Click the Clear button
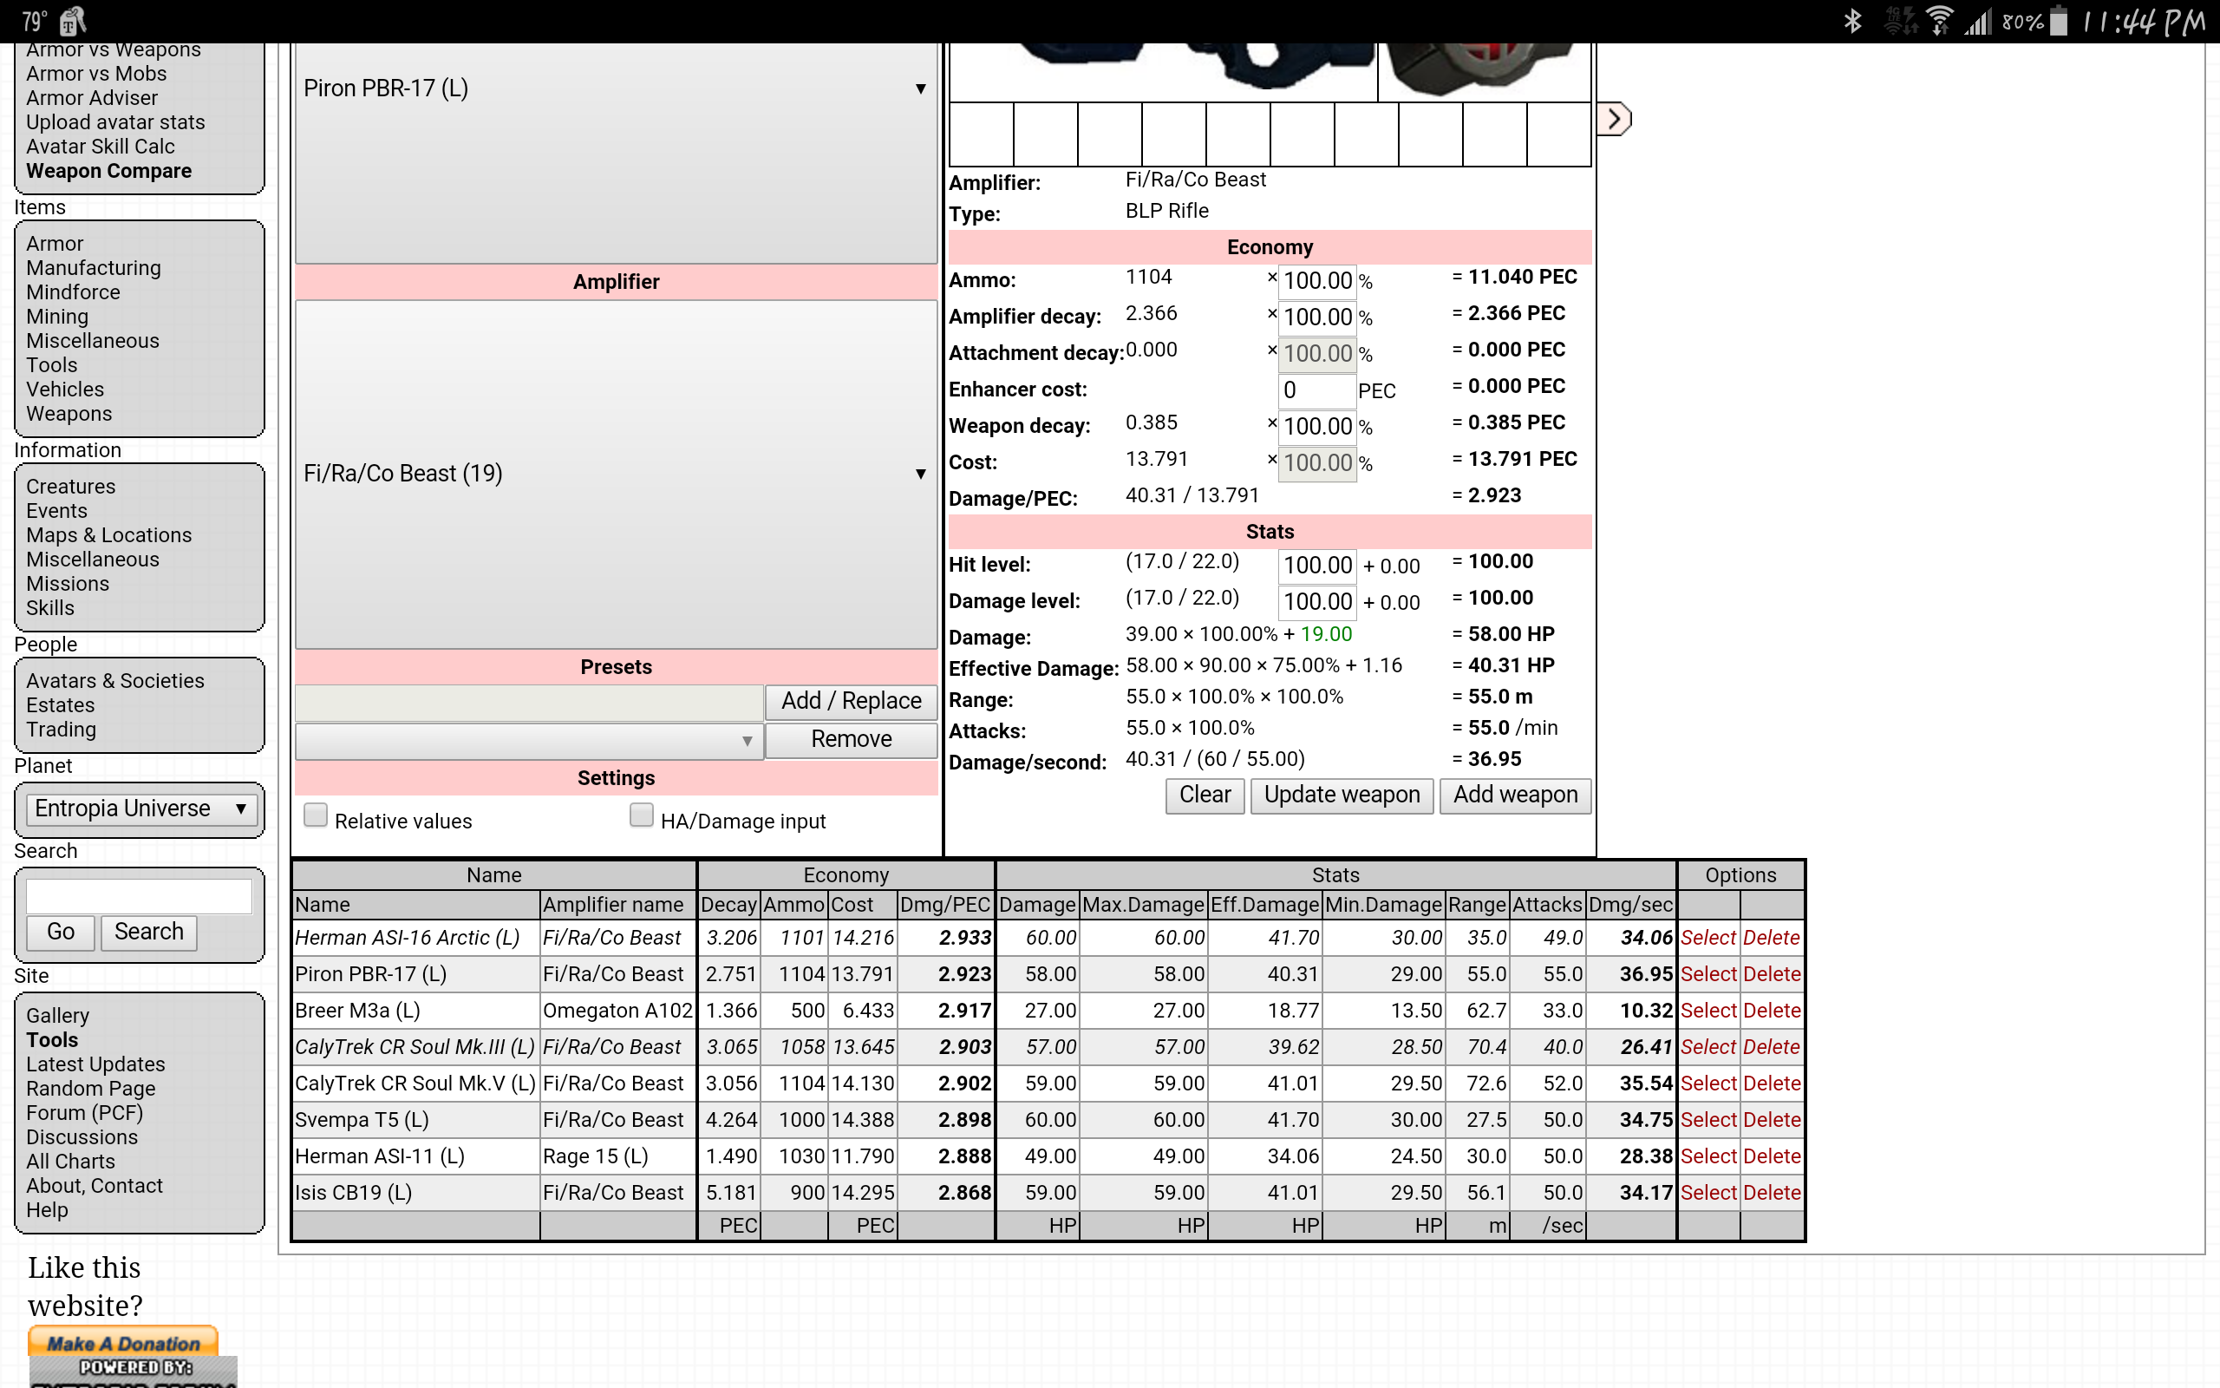 [x=1205, y=795]
